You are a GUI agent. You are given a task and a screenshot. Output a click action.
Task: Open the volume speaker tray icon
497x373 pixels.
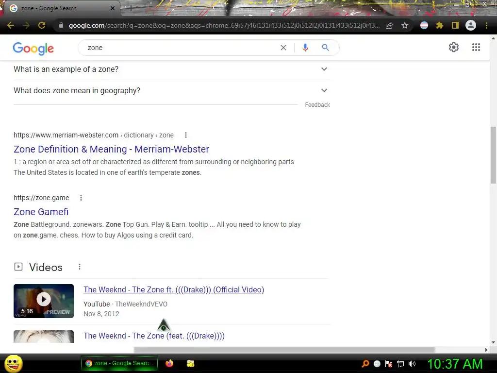coord(412,364)
